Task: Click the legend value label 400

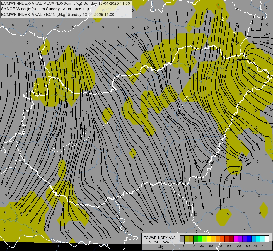Action: [265, 246]
